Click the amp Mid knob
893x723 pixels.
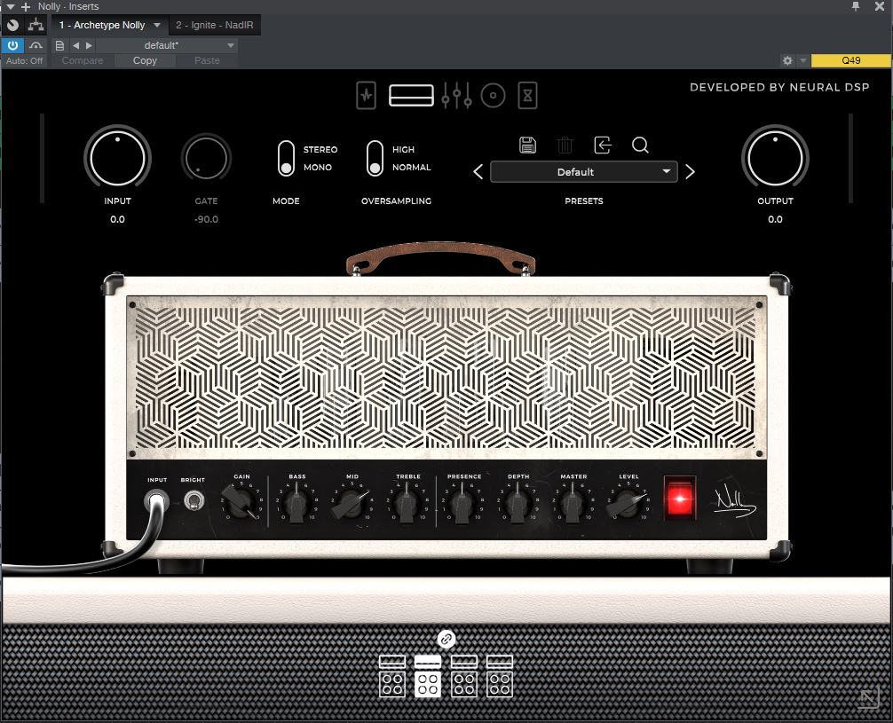click(x=351, y=503)
